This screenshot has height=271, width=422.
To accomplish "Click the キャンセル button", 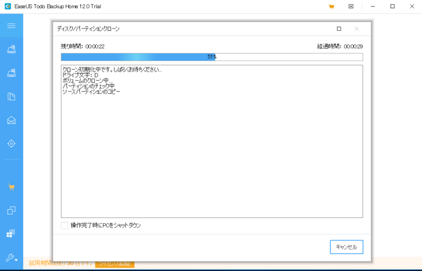I will click(x=346, y=247).
